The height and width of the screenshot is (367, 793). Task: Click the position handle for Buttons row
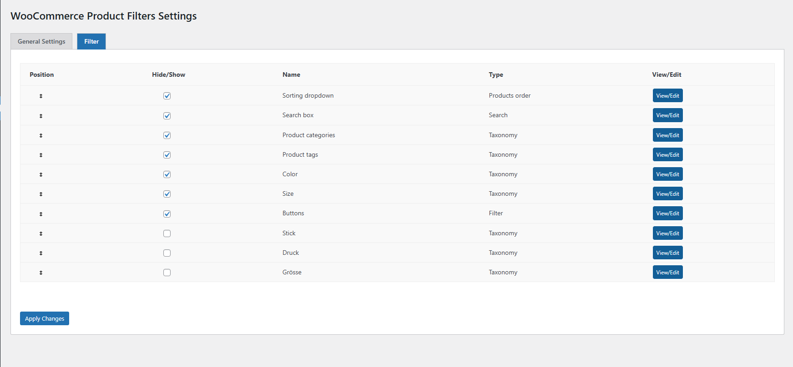point(41,214)
